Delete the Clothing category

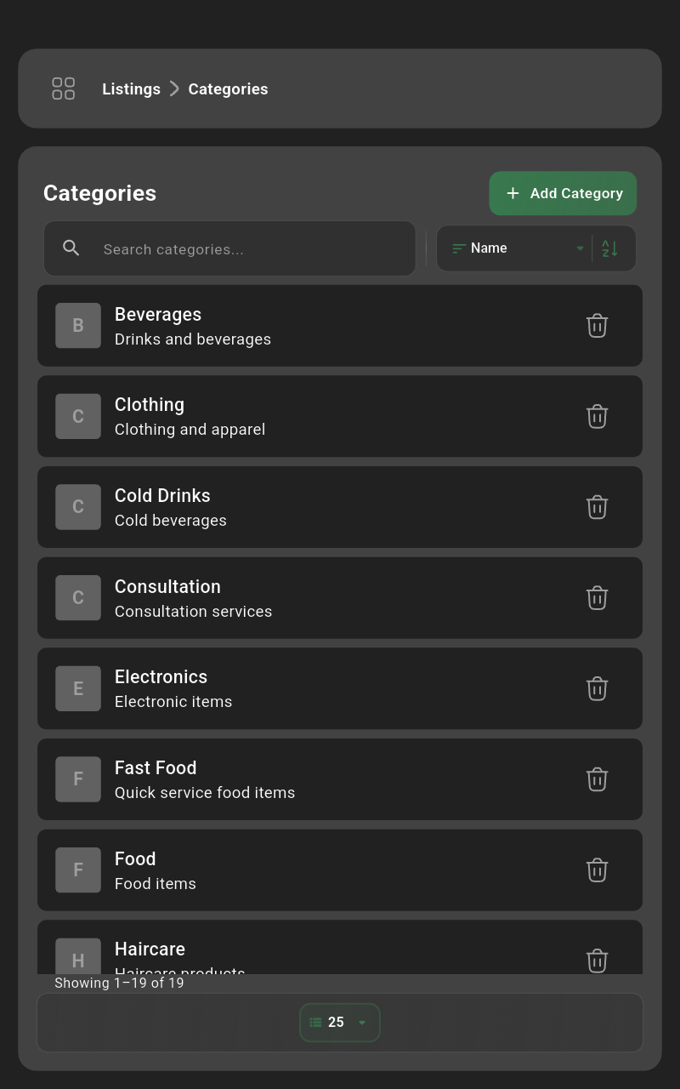[x=597, y=416]
